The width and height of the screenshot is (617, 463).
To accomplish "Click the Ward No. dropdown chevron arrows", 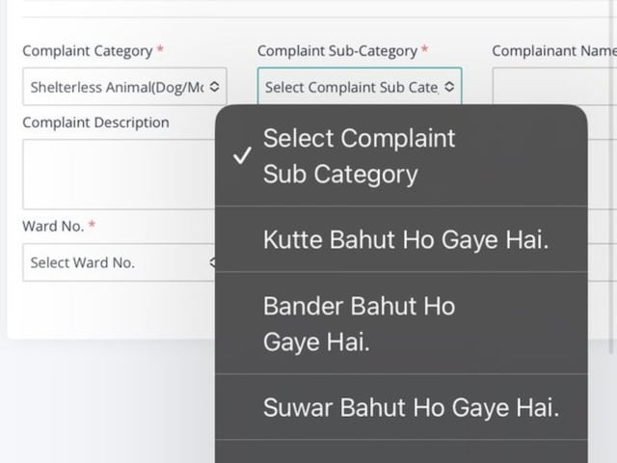I will click(x=213, y=262).
